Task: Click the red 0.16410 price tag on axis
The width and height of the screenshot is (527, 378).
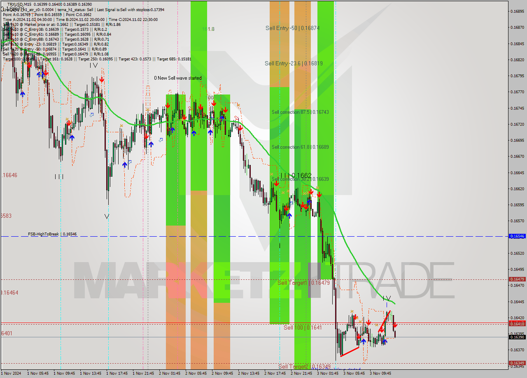Action: pyautogui.click(x=517, y=324)
